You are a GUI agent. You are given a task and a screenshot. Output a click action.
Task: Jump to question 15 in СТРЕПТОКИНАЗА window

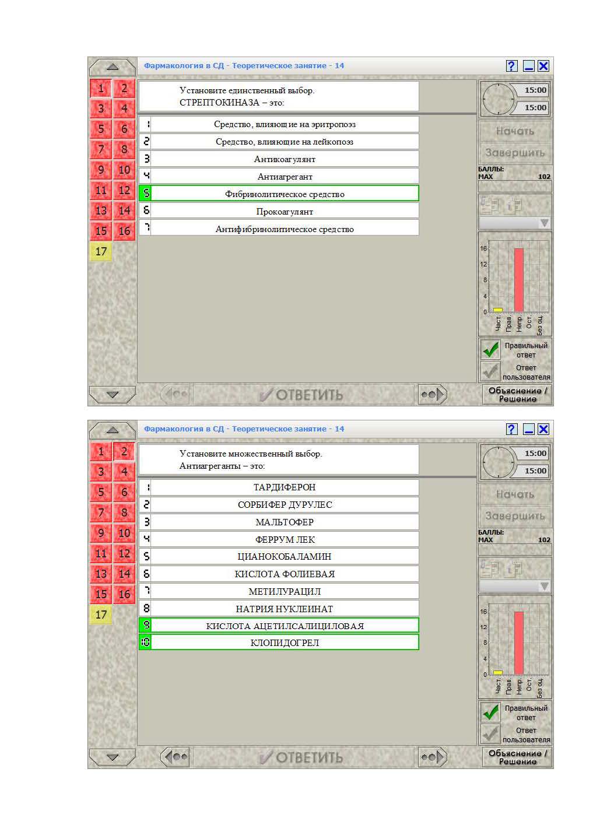101,231
